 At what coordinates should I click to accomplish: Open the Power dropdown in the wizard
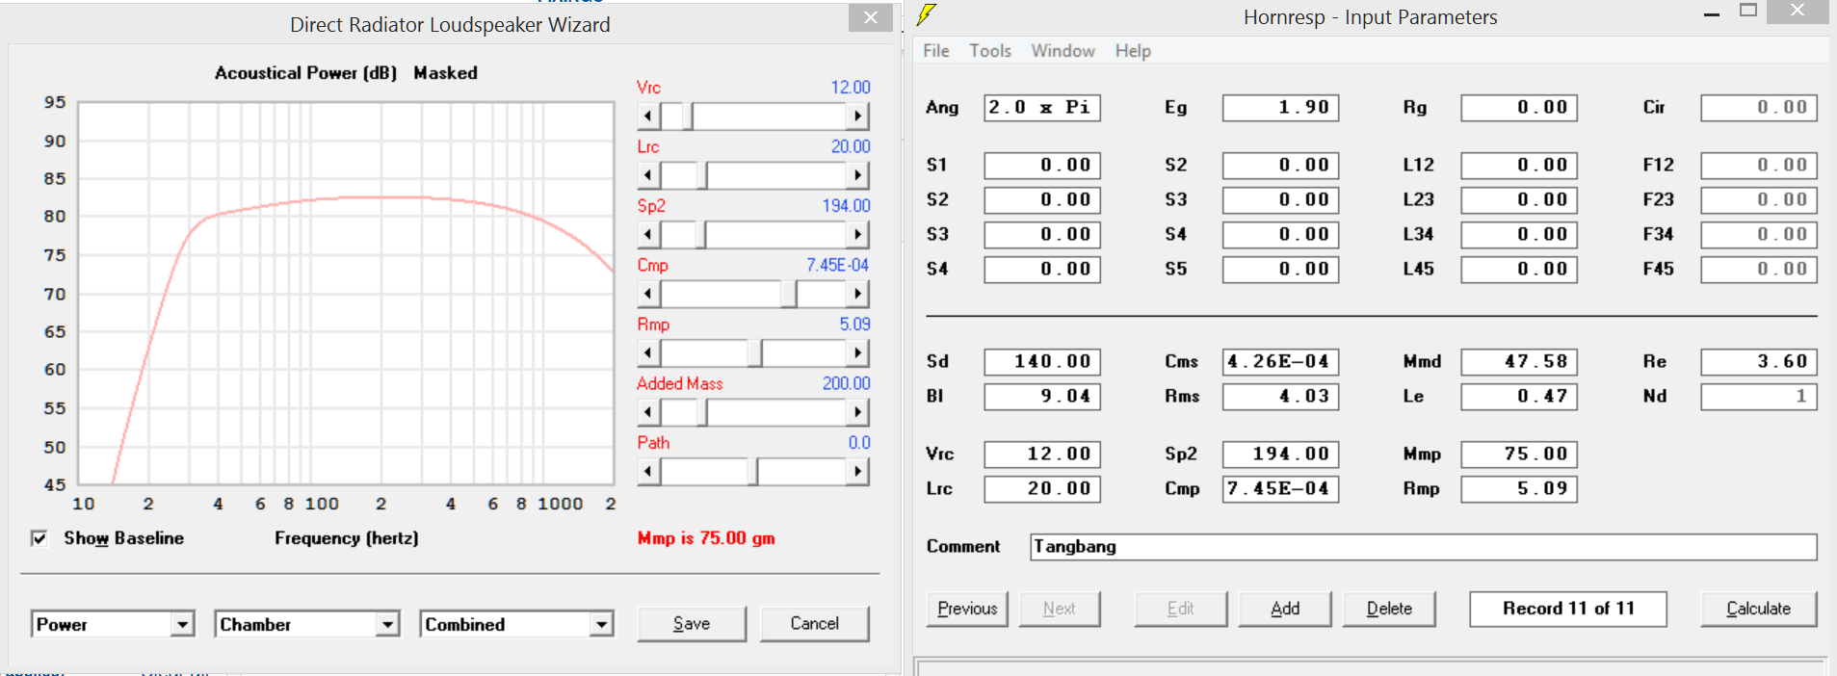[183, 625]
